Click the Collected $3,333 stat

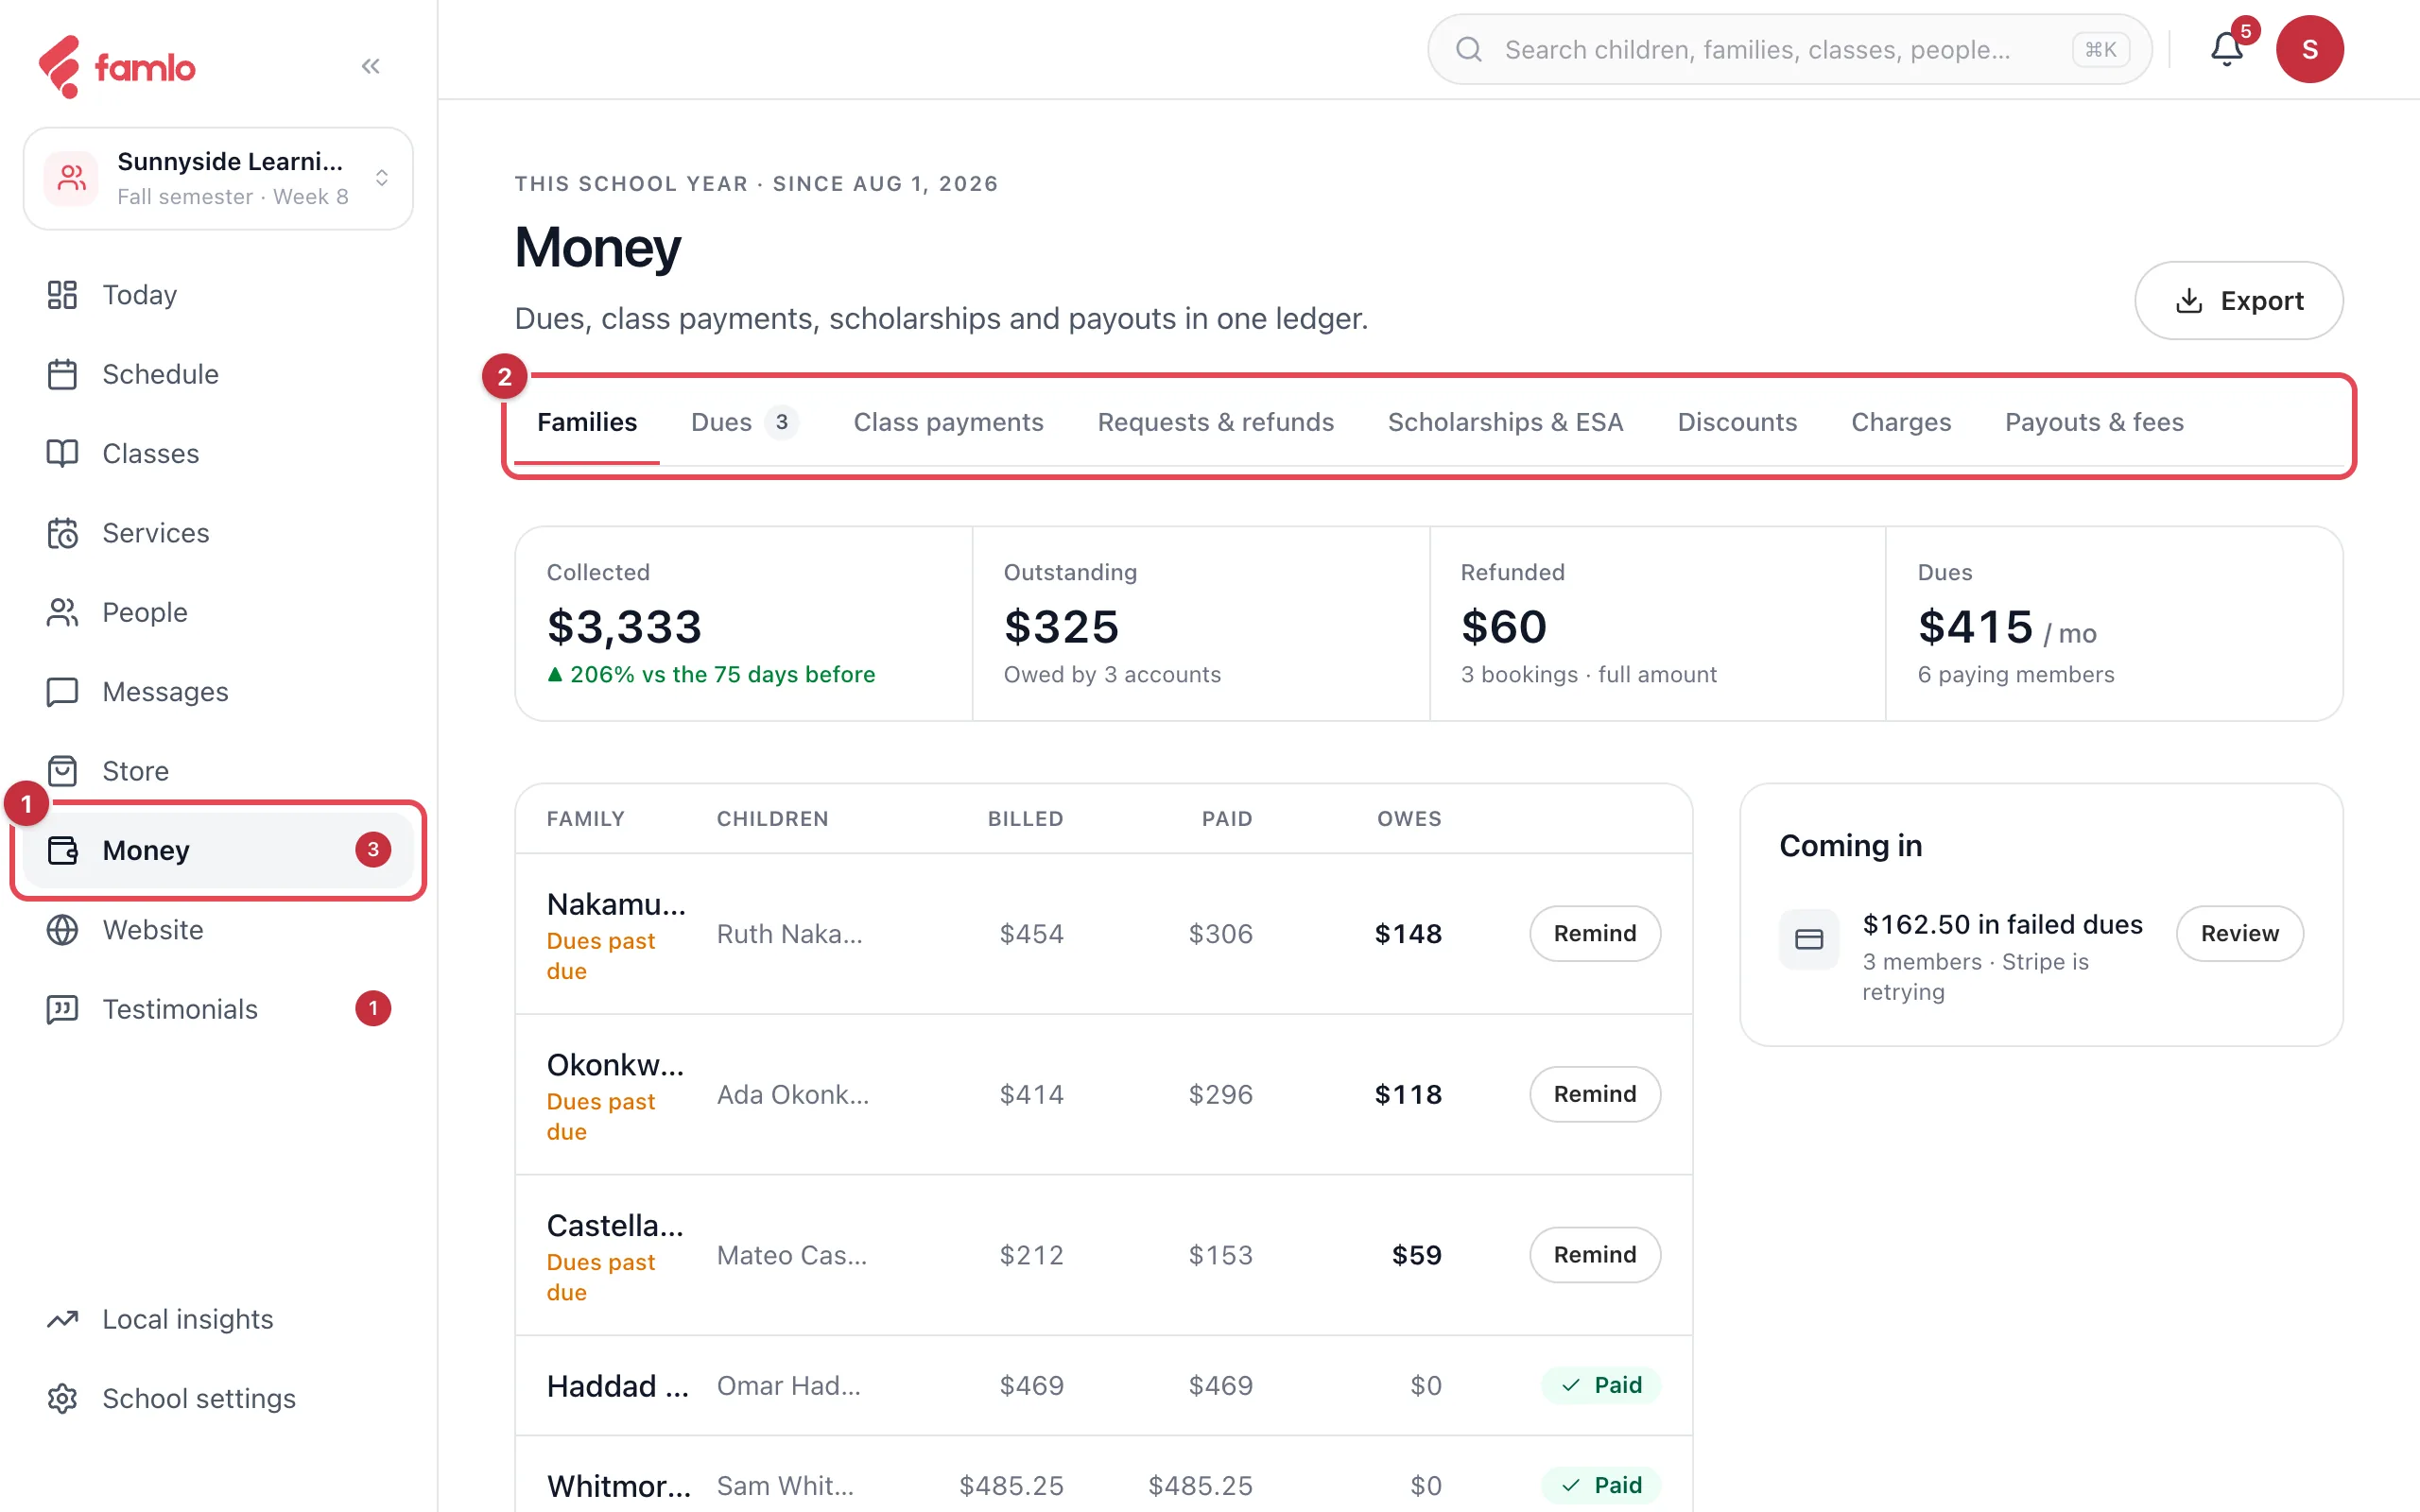point(744,624)
